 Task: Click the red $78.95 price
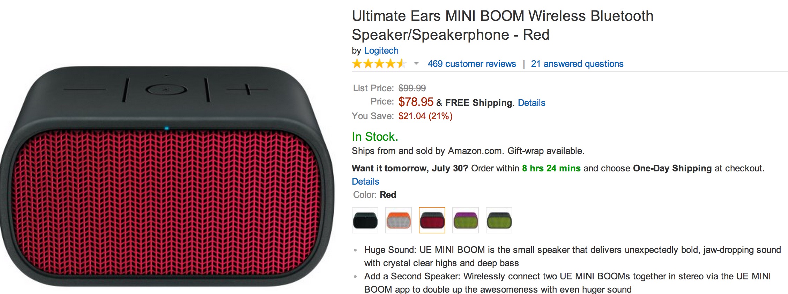tap(415, 102)
